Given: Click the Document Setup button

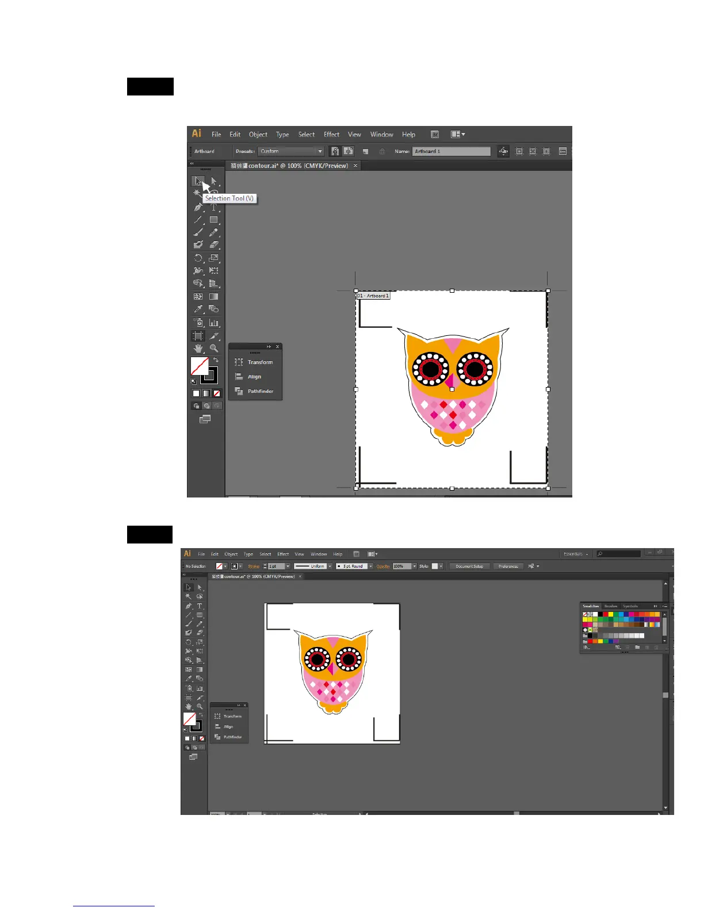Looking at the screenshot, I should click(x=469, y=566).
